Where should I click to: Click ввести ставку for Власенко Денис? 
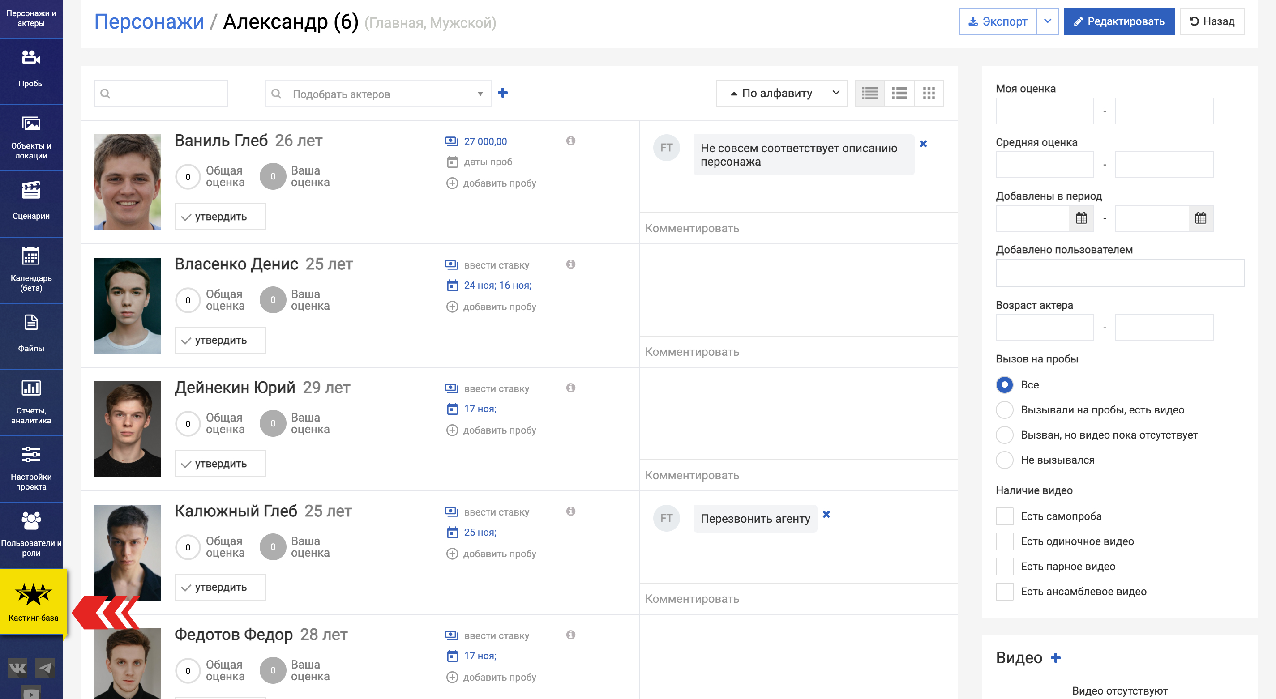pyautogui.click(x=497, y=265)
